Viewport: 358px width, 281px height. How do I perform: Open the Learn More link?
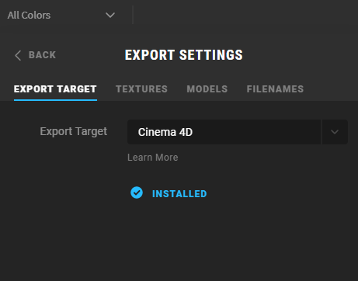[x=153, y=158]
